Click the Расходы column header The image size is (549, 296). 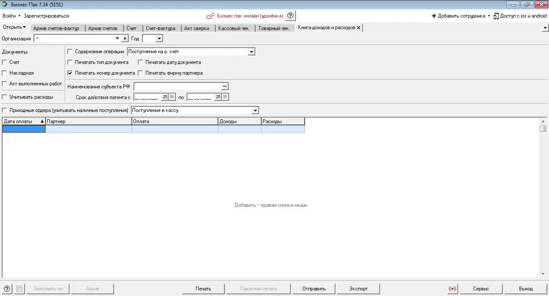click(x=283, y=121)
